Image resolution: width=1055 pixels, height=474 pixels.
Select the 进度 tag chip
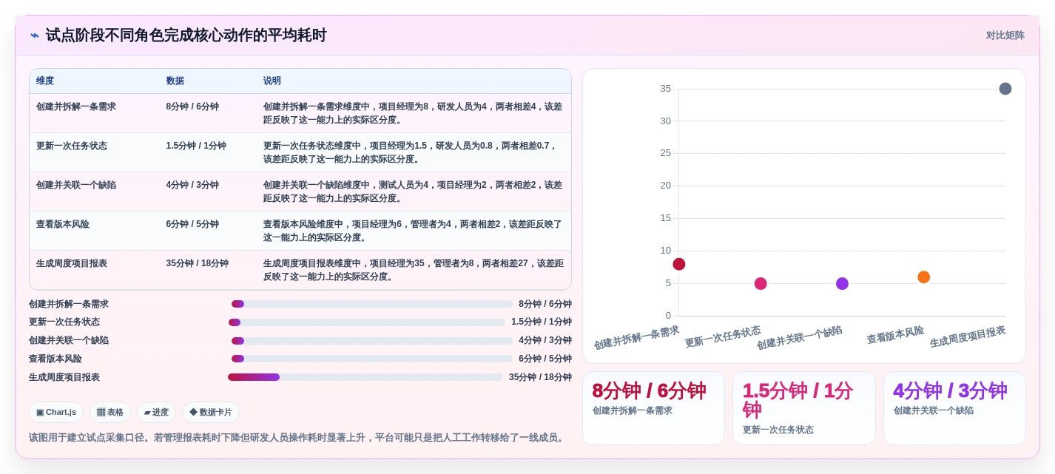[x=156, y=413]
